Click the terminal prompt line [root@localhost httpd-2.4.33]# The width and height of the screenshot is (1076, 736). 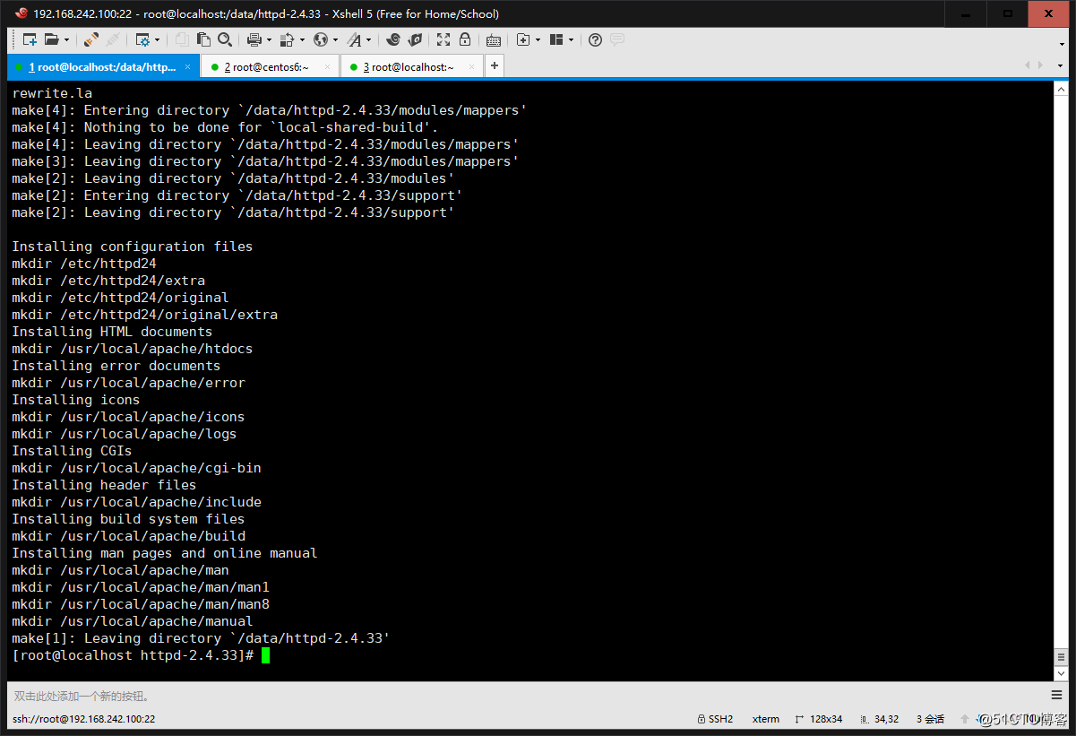(133, 655)
